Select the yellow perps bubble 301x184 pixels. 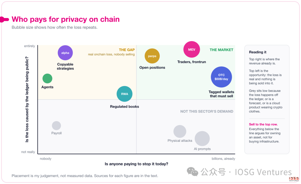(x=152, y=56)
